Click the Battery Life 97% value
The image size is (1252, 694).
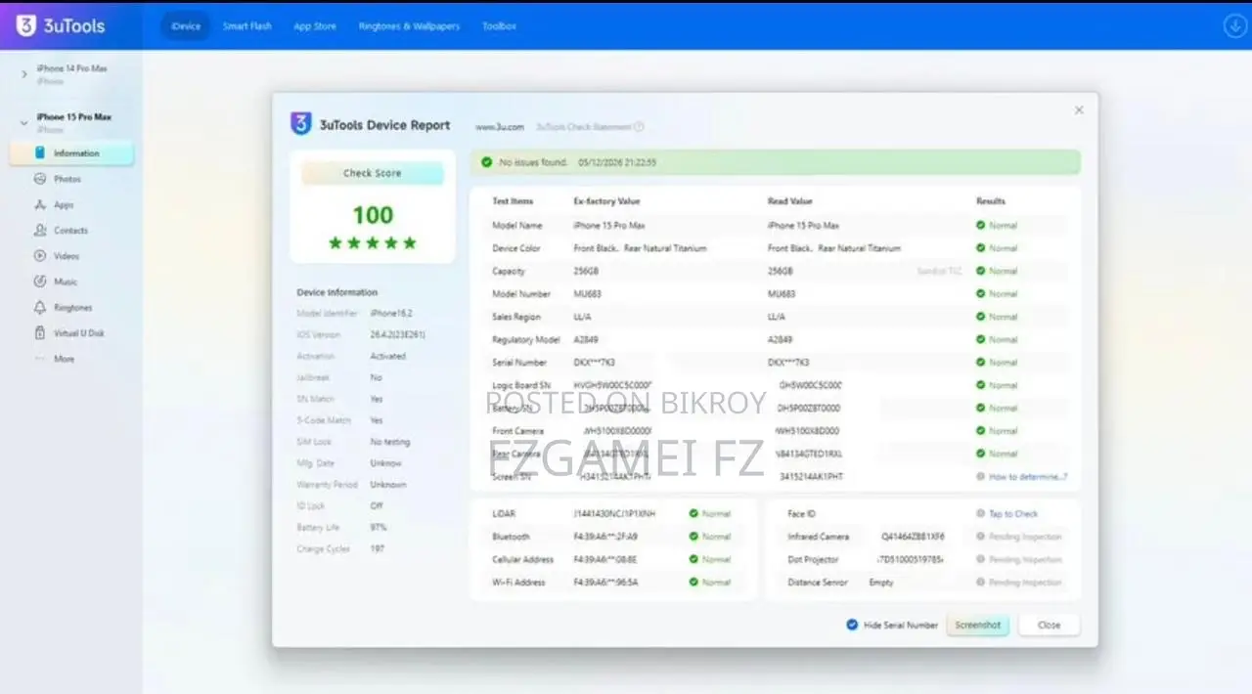379,527
